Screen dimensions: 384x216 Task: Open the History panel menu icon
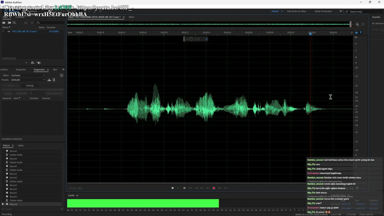(x=13, y=145)
